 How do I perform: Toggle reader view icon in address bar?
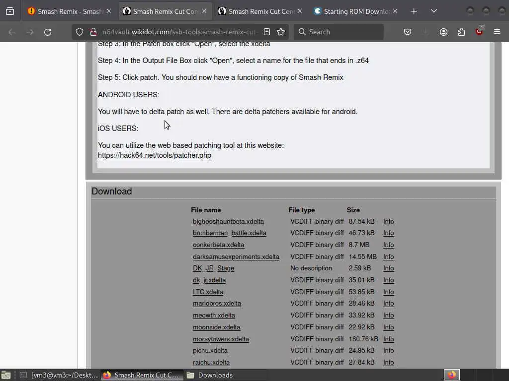[x=267, y=32]
